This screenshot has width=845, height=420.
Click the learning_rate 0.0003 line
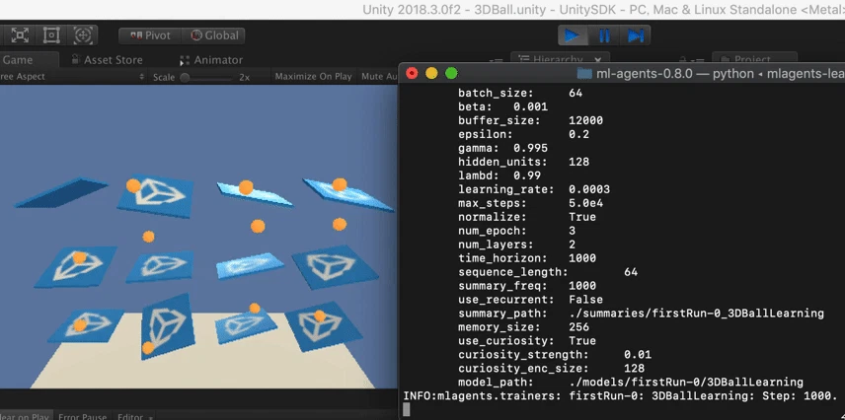(534, 189)
